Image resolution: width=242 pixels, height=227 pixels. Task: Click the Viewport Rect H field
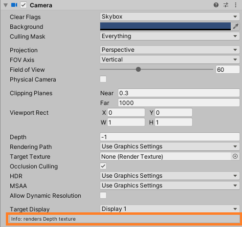click(174, 122)
